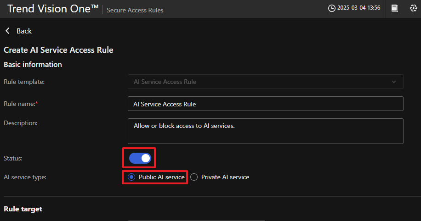The height and width of the screenshot is (221, 421).
Task: Go to Secure Access Rules in the header
Action: tap(135, 10)
